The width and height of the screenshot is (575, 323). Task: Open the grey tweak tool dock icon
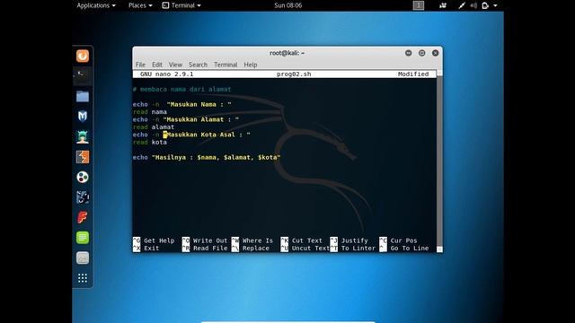click(83, 258)
